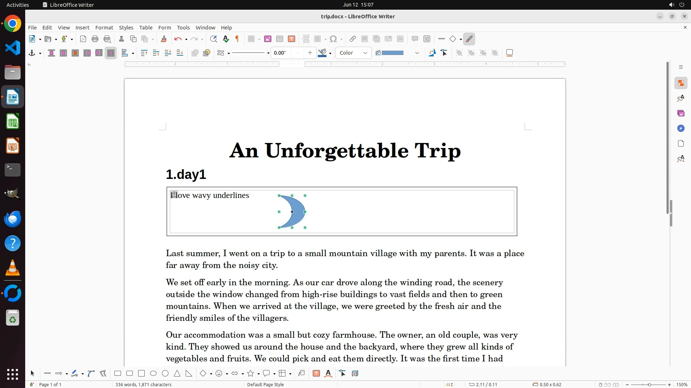Click the Insert Fontwork Text icon
The image size is (691, 388).
328,373
